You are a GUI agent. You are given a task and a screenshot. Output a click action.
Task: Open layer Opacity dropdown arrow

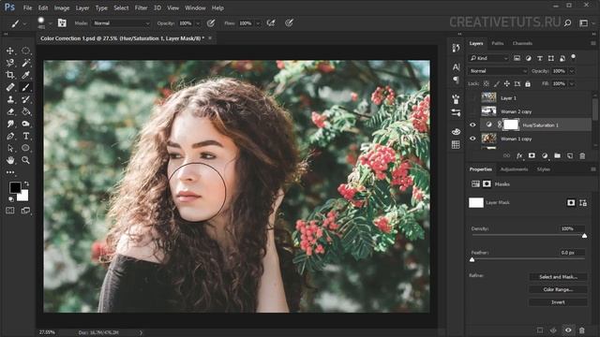click(572, 71)
